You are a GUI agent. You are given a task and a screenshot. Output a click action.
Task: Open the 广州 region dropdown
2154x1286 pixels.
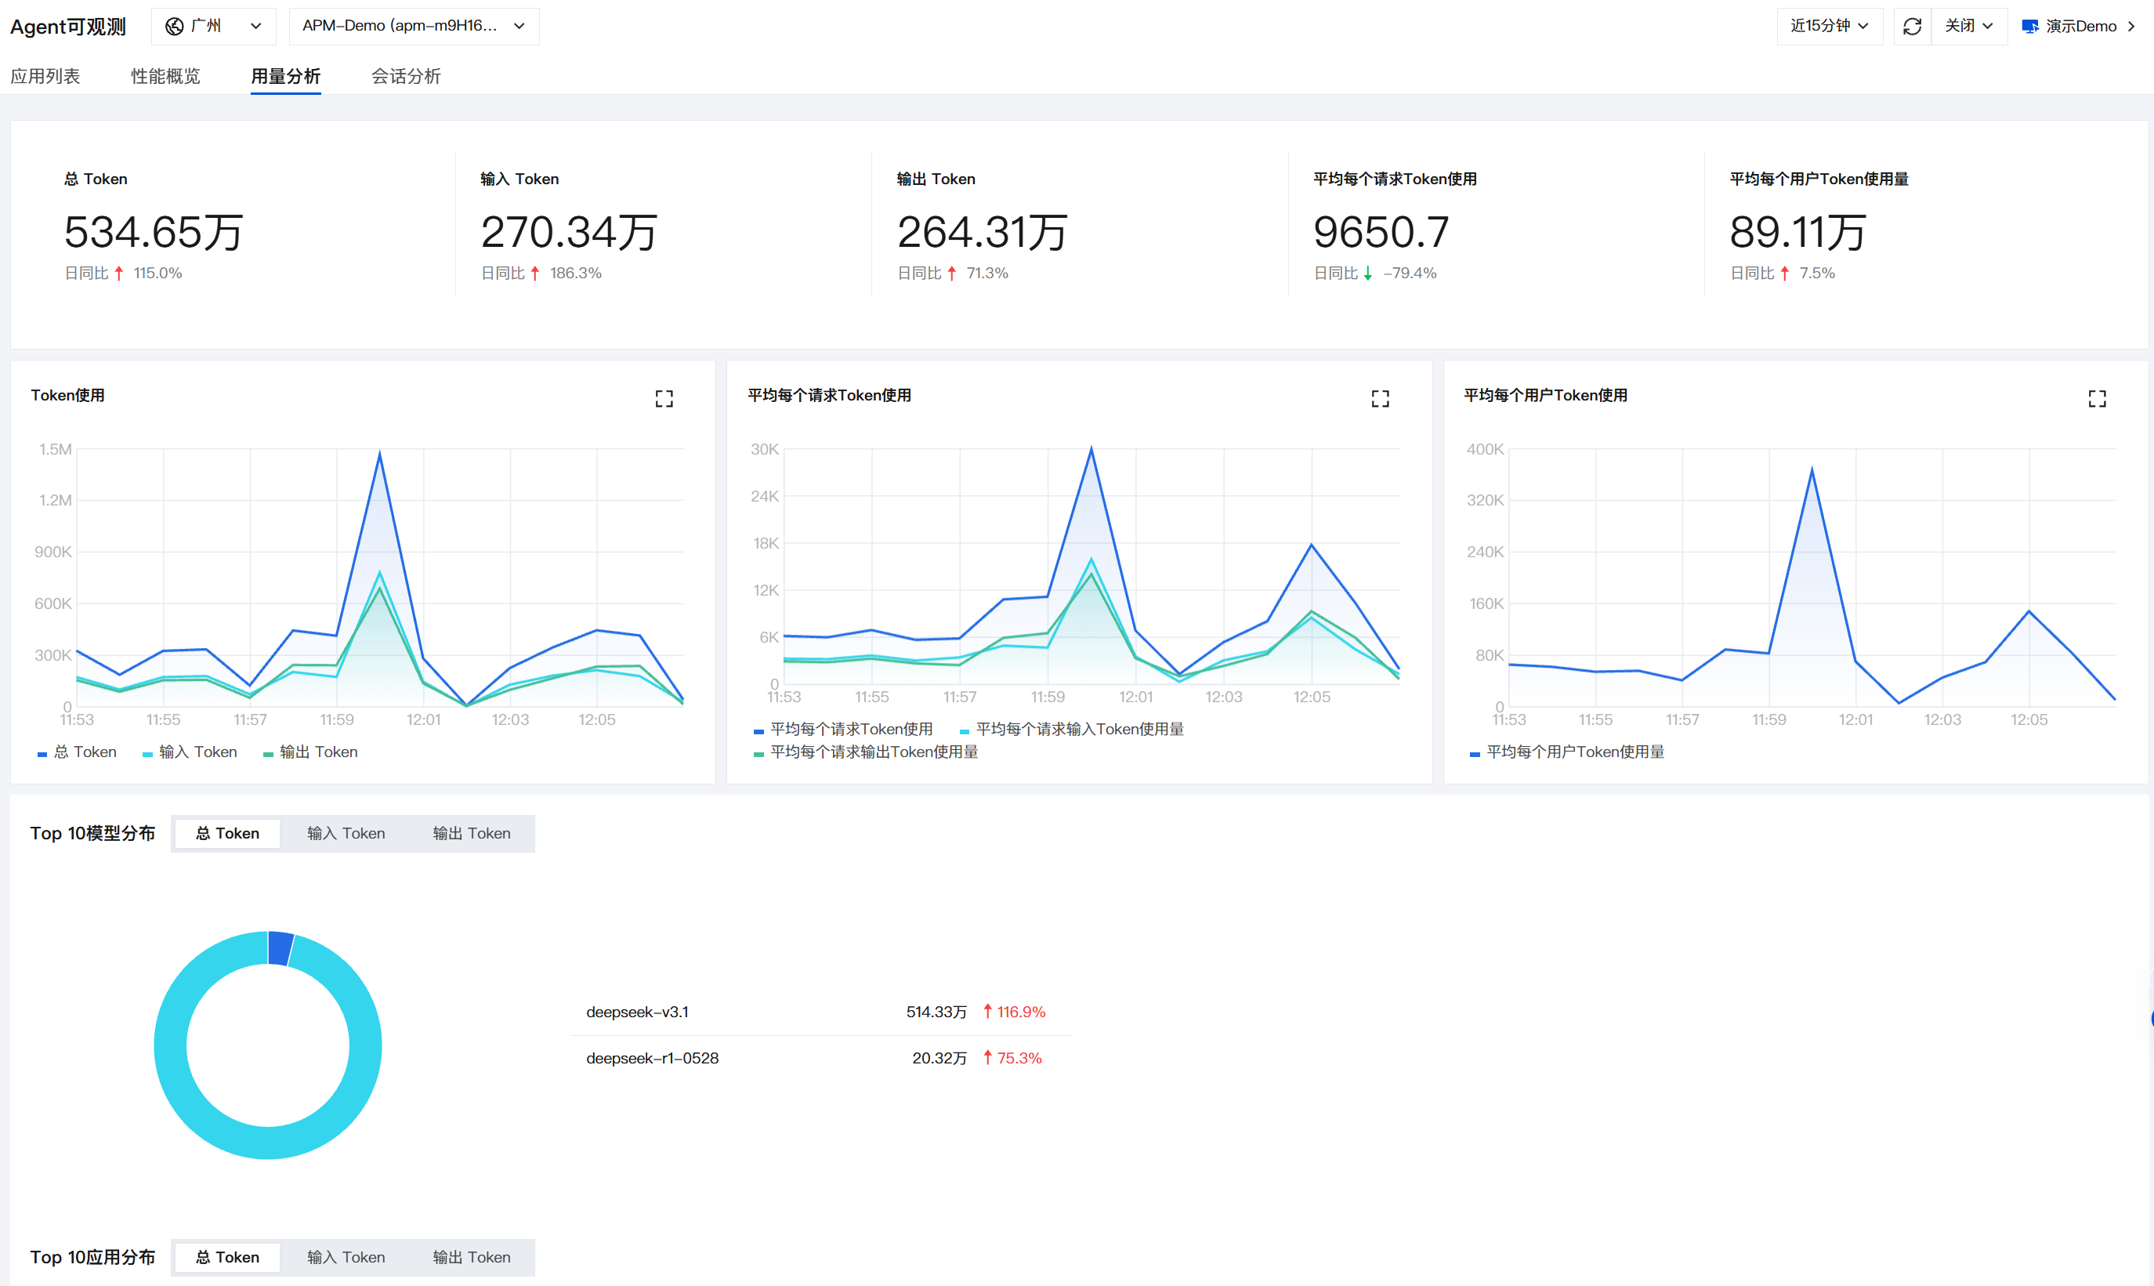pyautogui.click(x=213, y=27)
